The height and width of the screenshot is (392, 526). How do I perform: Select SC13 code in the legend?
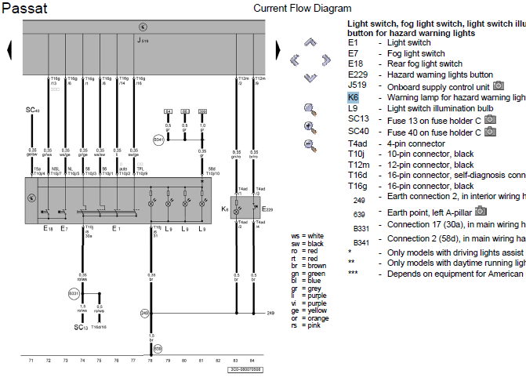pyautogui.click(x=358, y=119)
